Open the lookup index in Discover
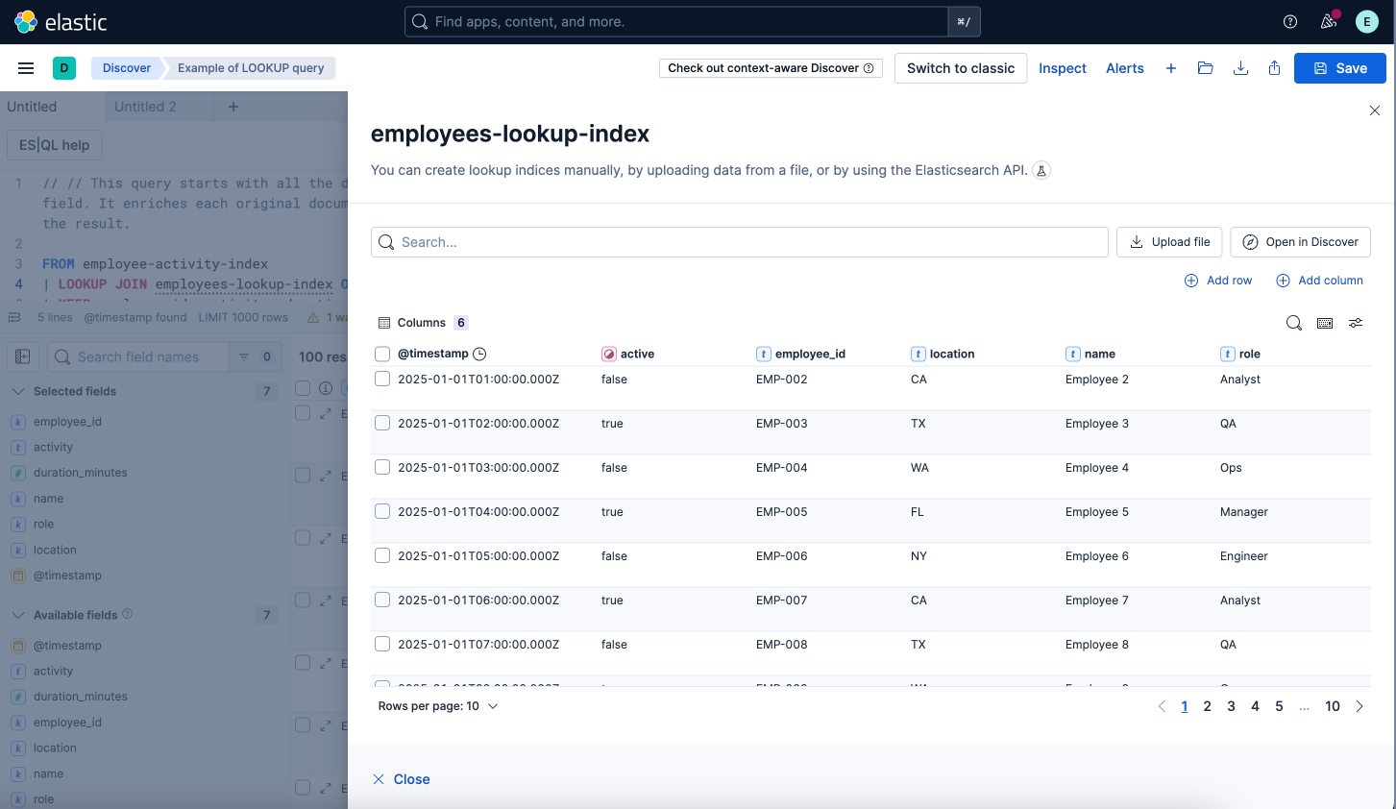Viewport: 1396px width, 809px height. point(1300,241)
